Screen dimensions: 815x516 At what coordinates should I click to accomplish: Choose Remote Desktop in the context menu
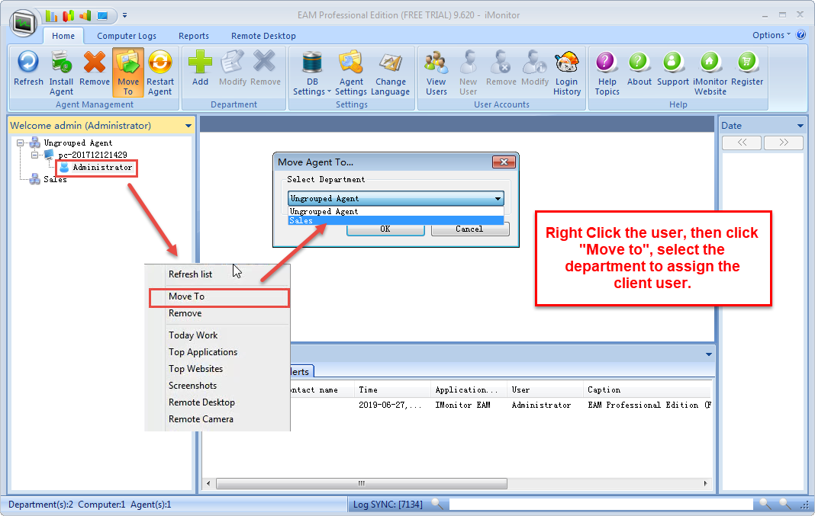(x=201, y=402)
